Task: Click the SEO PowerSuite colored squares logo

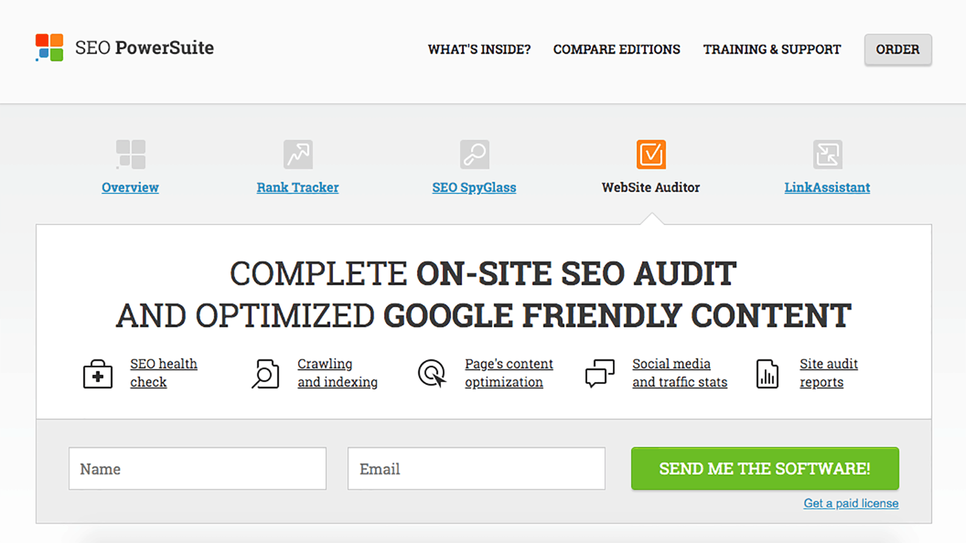Action: click(x=49, y=48)
